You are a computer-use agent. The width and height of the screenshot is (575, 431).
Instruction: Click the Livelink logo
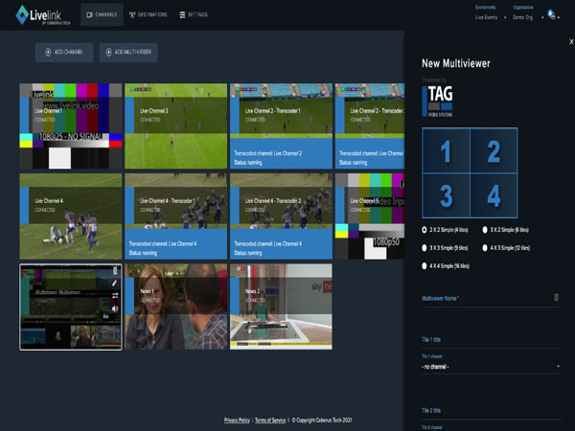42,15
